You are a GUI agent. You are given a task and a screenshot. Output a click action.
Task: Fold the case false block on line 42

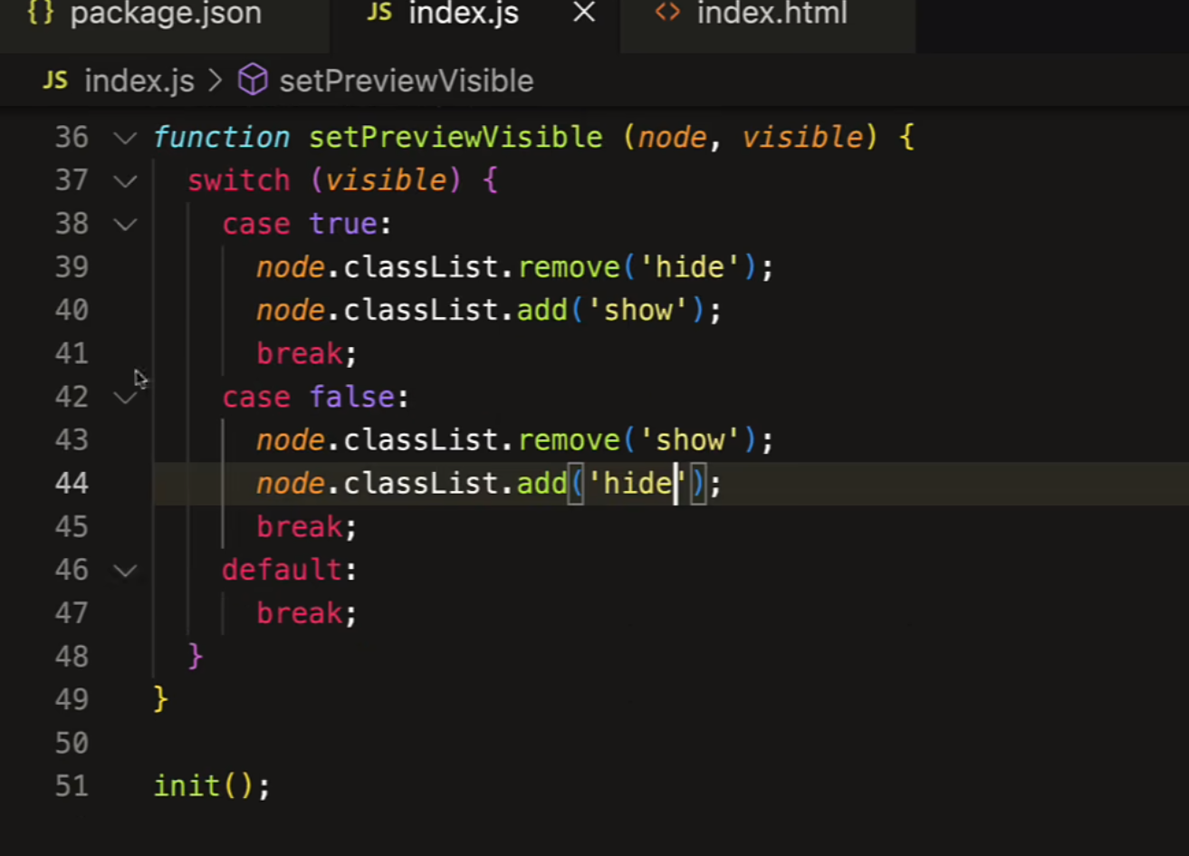(x=125, y=397)
